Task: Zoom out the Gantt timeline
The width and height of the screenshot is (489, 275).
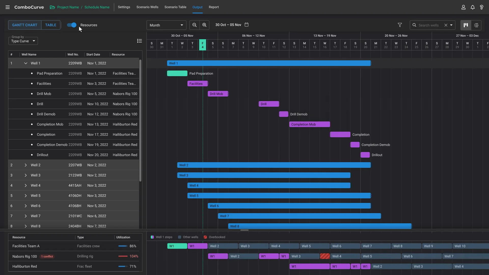Action: point(194,25)
